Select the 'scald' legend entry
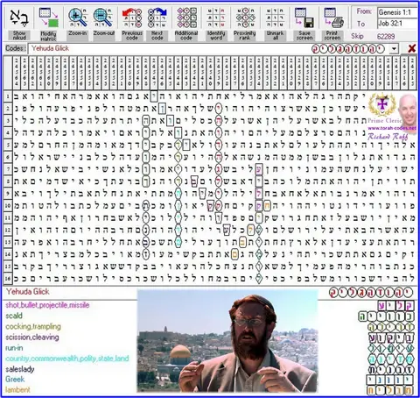The width and height of the screenshot is (420, 398). click(14, 316)
